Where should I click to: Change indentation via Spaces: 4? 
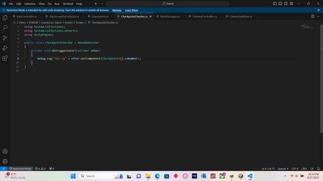283,168
